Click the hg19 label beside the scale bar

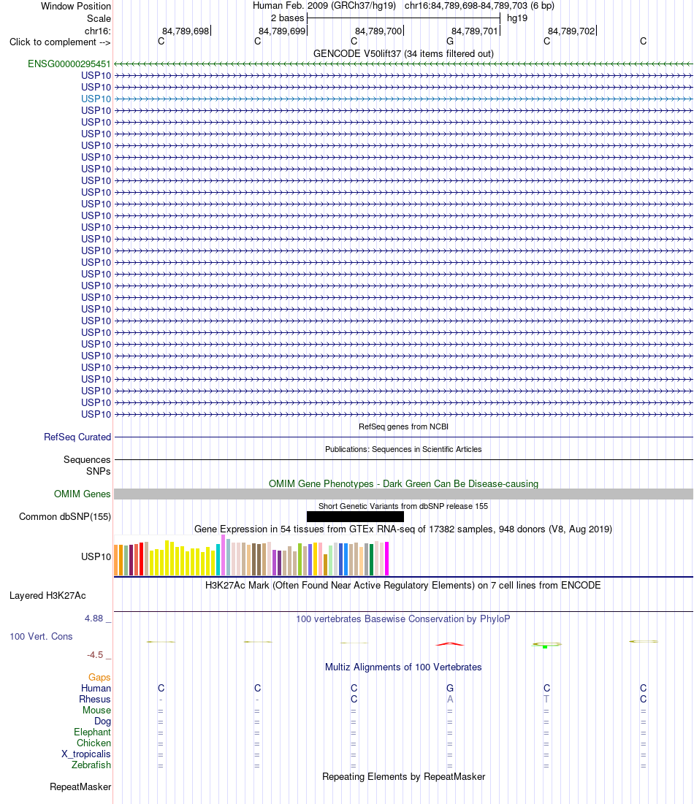[517, 18]
